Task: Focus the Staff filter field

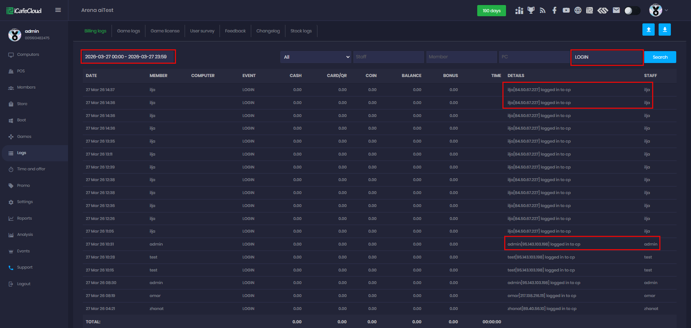Action: pos(388,57)
